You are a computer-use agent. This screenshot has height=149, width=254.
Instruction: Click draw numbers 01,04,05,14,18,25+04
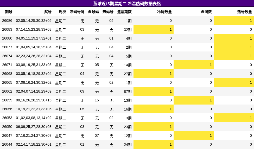point(34,47)
